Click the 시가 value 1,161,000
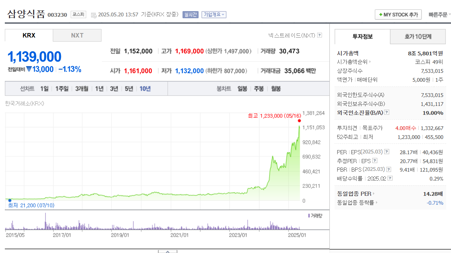The width and height of the screenshot is (451, 253). point(138,71)
